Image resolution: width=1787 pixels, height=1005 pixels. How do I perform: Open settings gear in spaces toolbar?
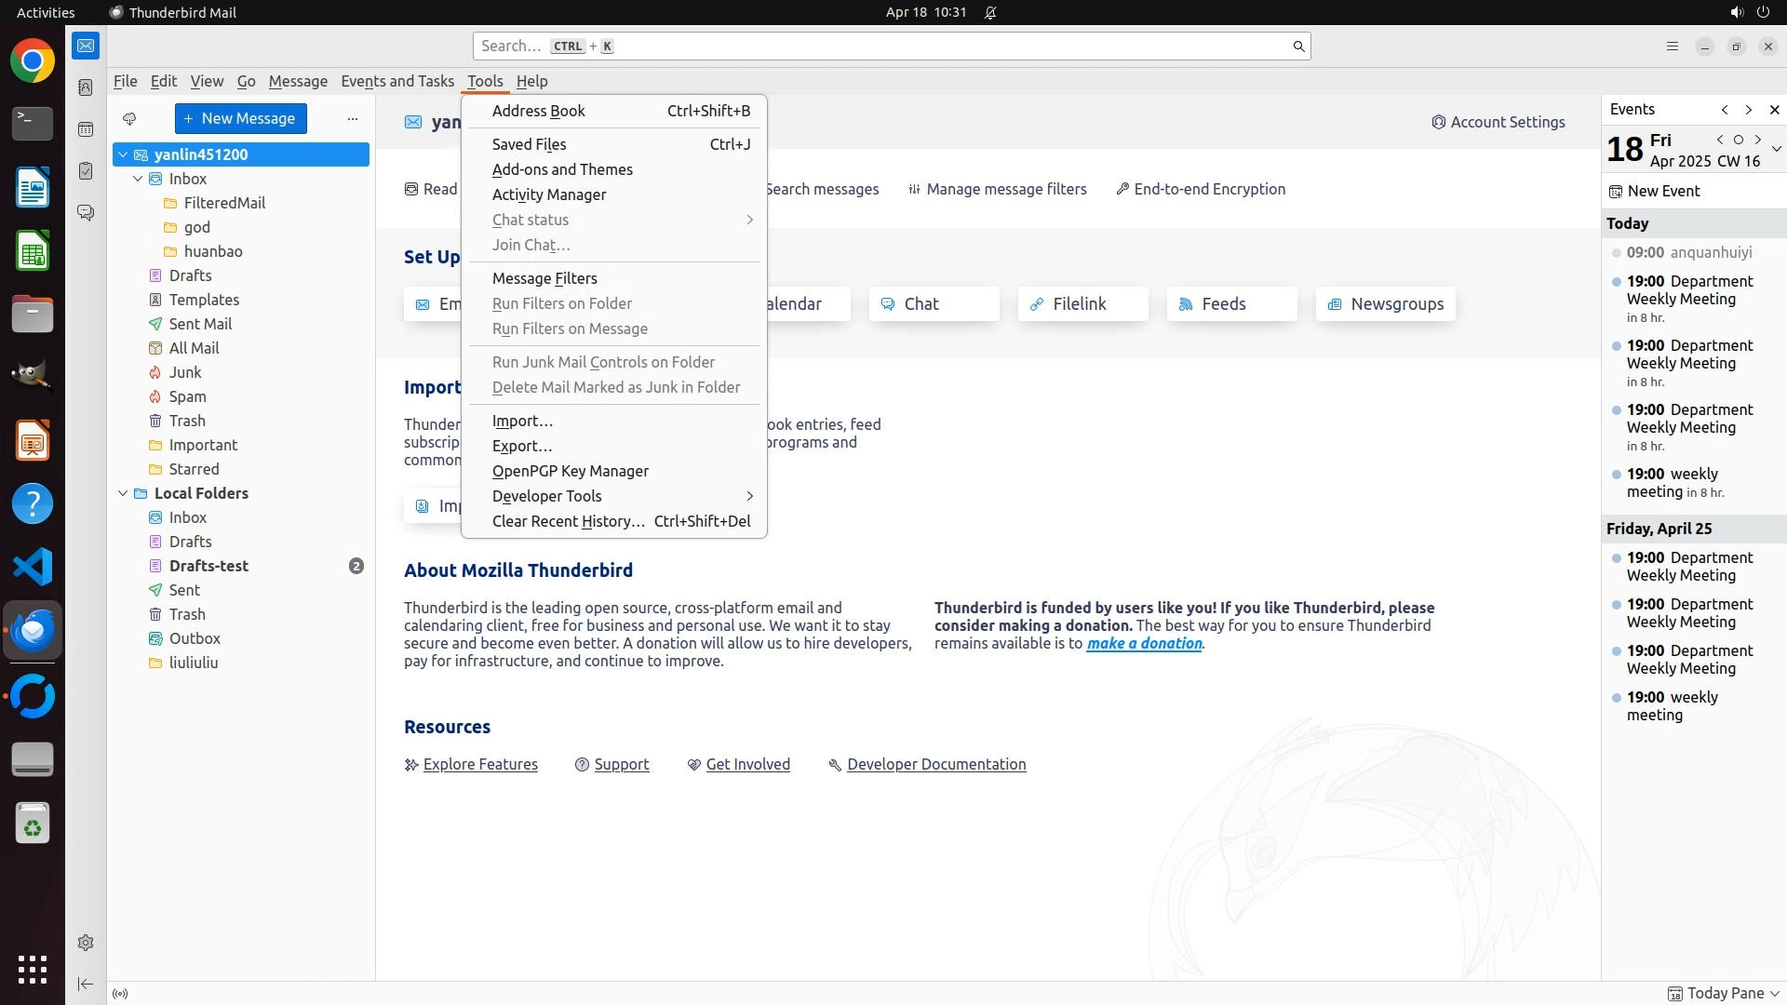[x=86, y=943]
